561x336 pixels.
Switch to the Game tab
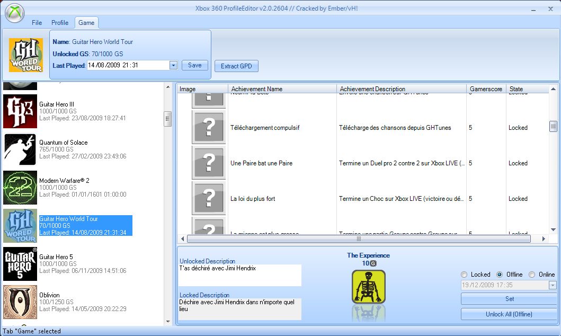(x=86, y=23)
